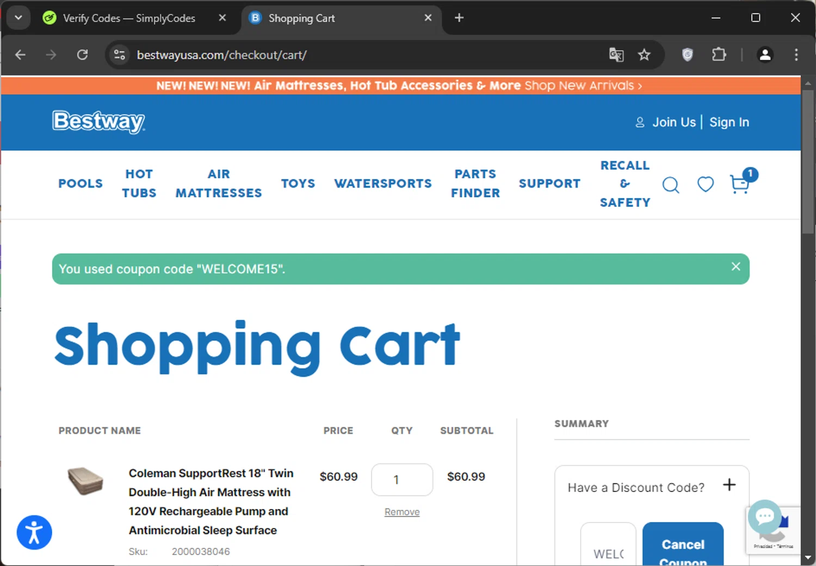Click the scrollbar down arrow
Viewport: 816px width, 566px height.
(808, 558)
